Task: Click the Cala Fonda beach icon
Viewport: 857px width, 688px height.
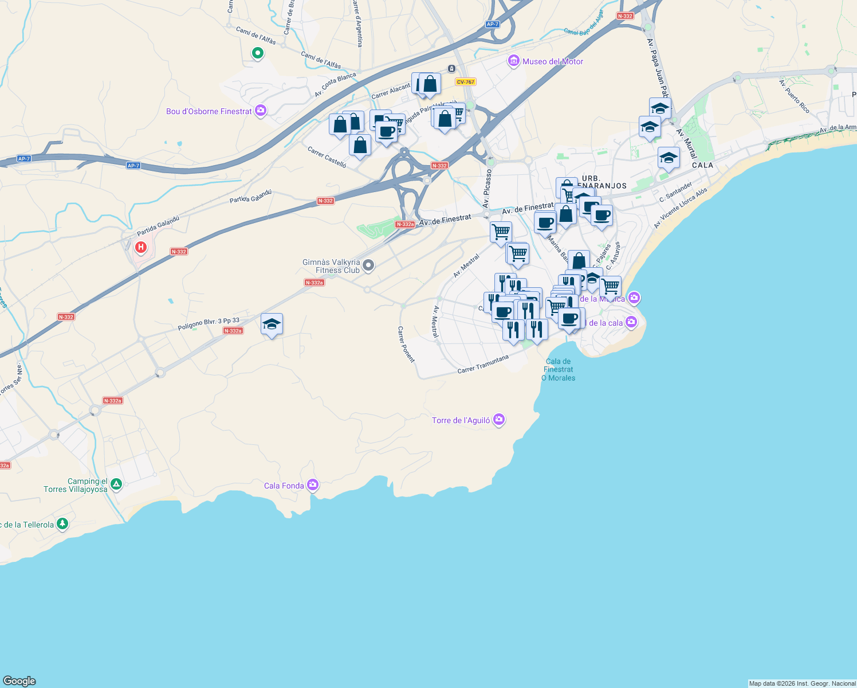Action: [313, 484]
